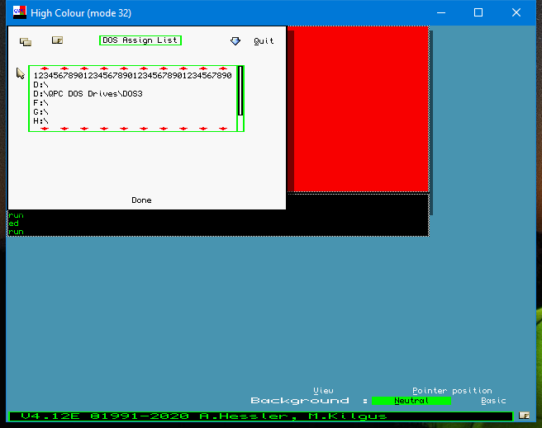Maximize the High Colour (mode 32) window

pyautogui.click(x=478, y=12)
